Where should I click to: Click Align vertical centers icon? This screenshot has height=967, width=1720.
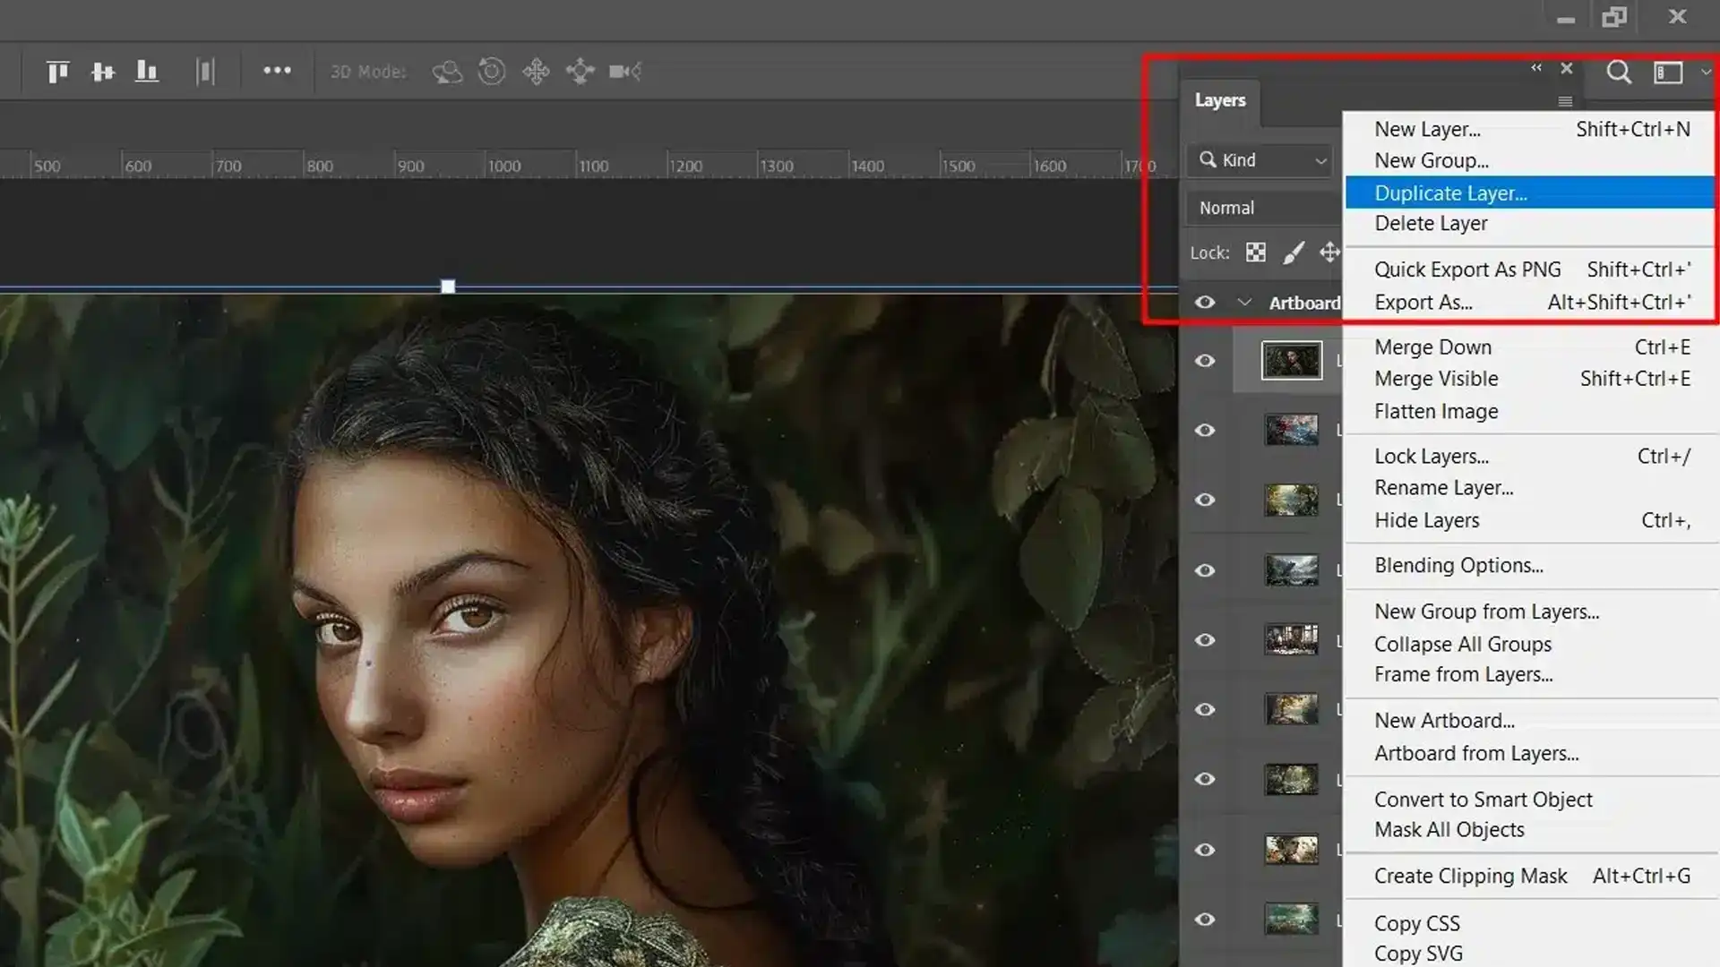pyautogui.click(x=103, y=72)
